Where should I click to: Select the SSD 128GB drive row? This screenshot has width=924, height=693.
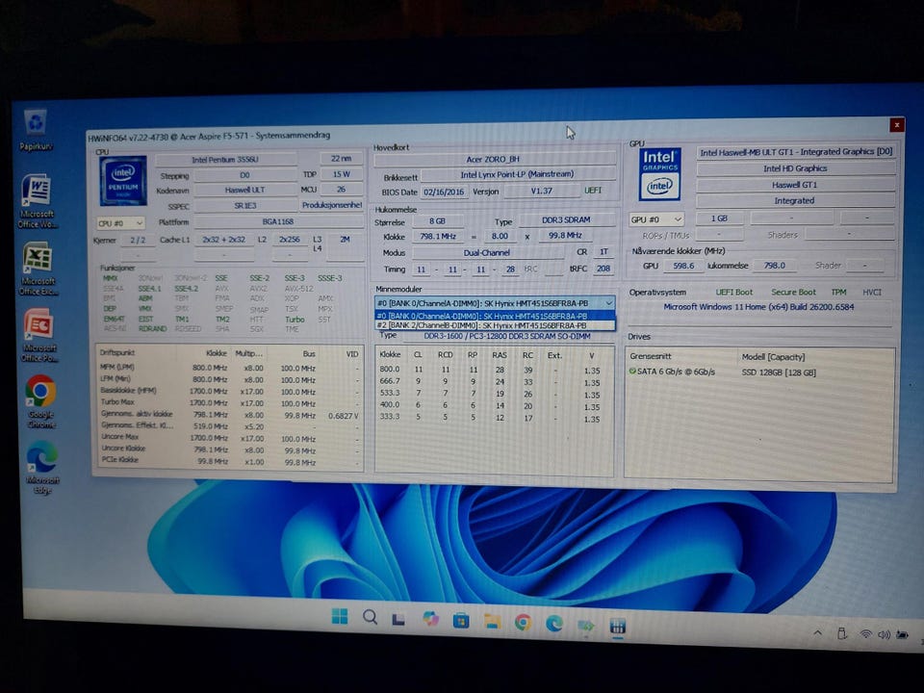tap(760, 372)
